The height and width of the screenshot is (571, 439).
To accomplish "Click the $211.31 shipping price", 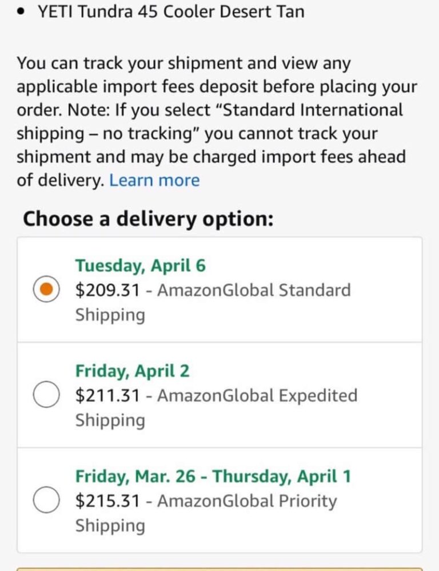I will pyautogui.click(x=107, y=395).
